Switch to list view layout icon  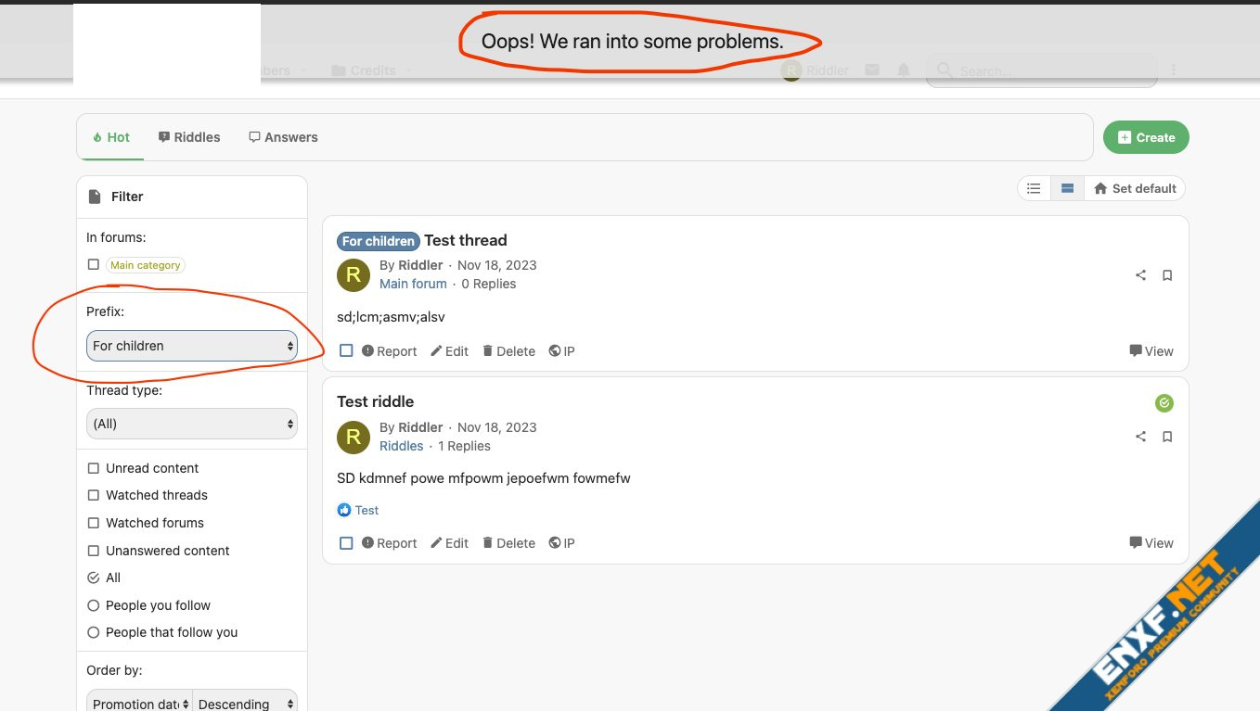pos(1034,188)
